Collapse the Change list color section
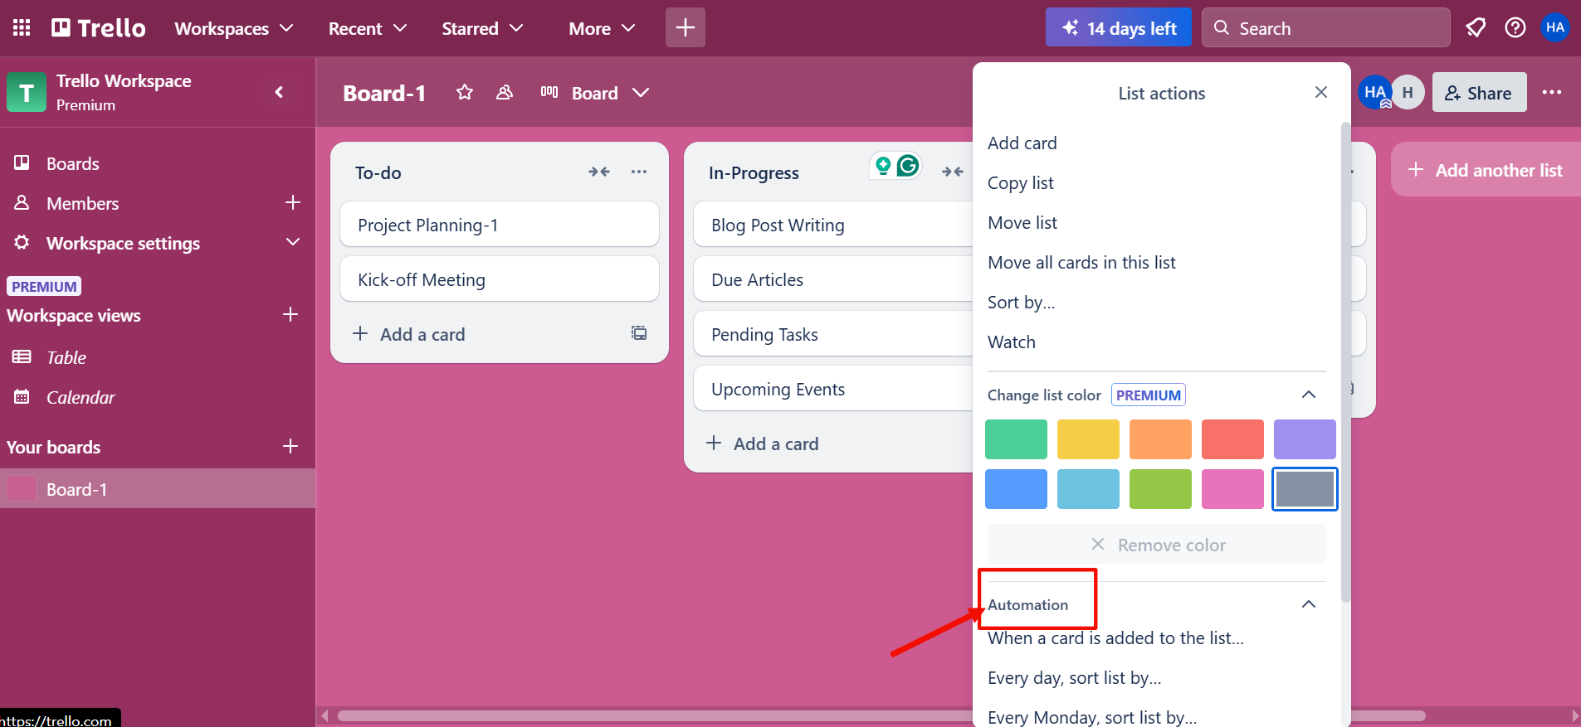This screenshot has height=727, width=1581. [x=1309, y=395]
